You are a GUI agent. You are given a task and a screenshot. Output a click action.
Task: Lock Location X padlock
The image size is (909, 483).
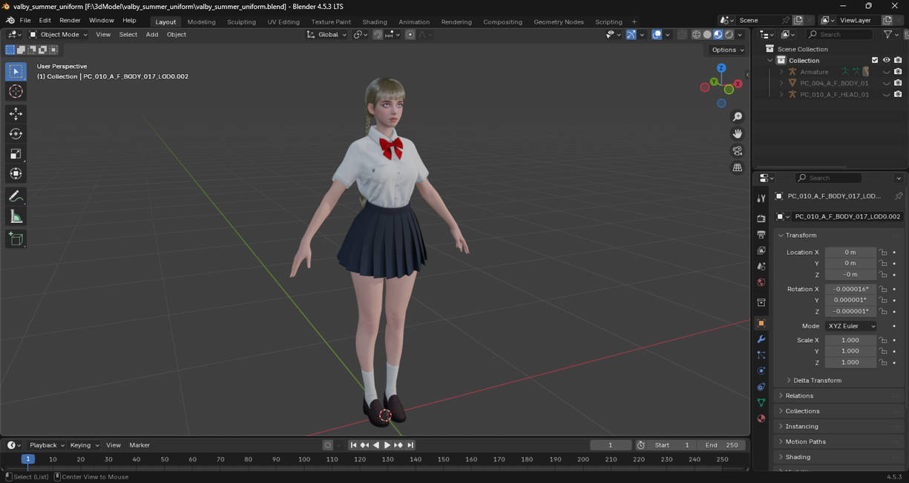pos(883,253)
